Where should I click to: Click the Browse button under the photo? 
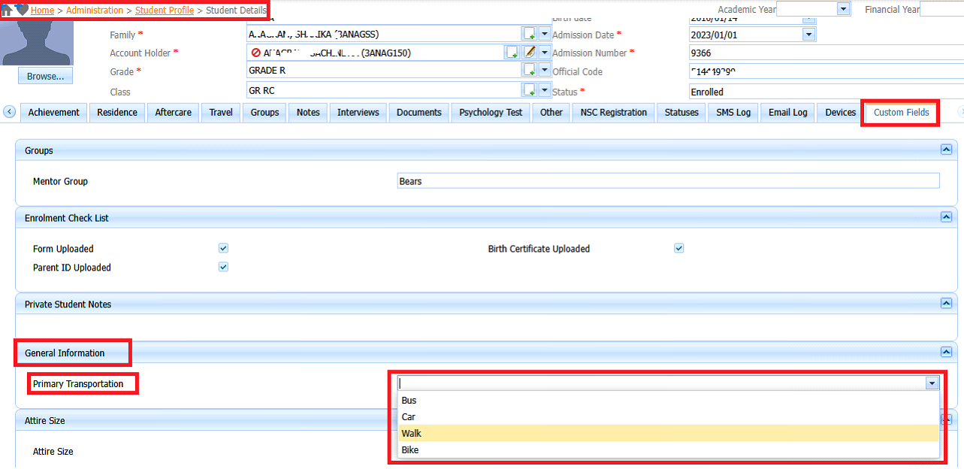pyautogui.click(x=45, y=77)
